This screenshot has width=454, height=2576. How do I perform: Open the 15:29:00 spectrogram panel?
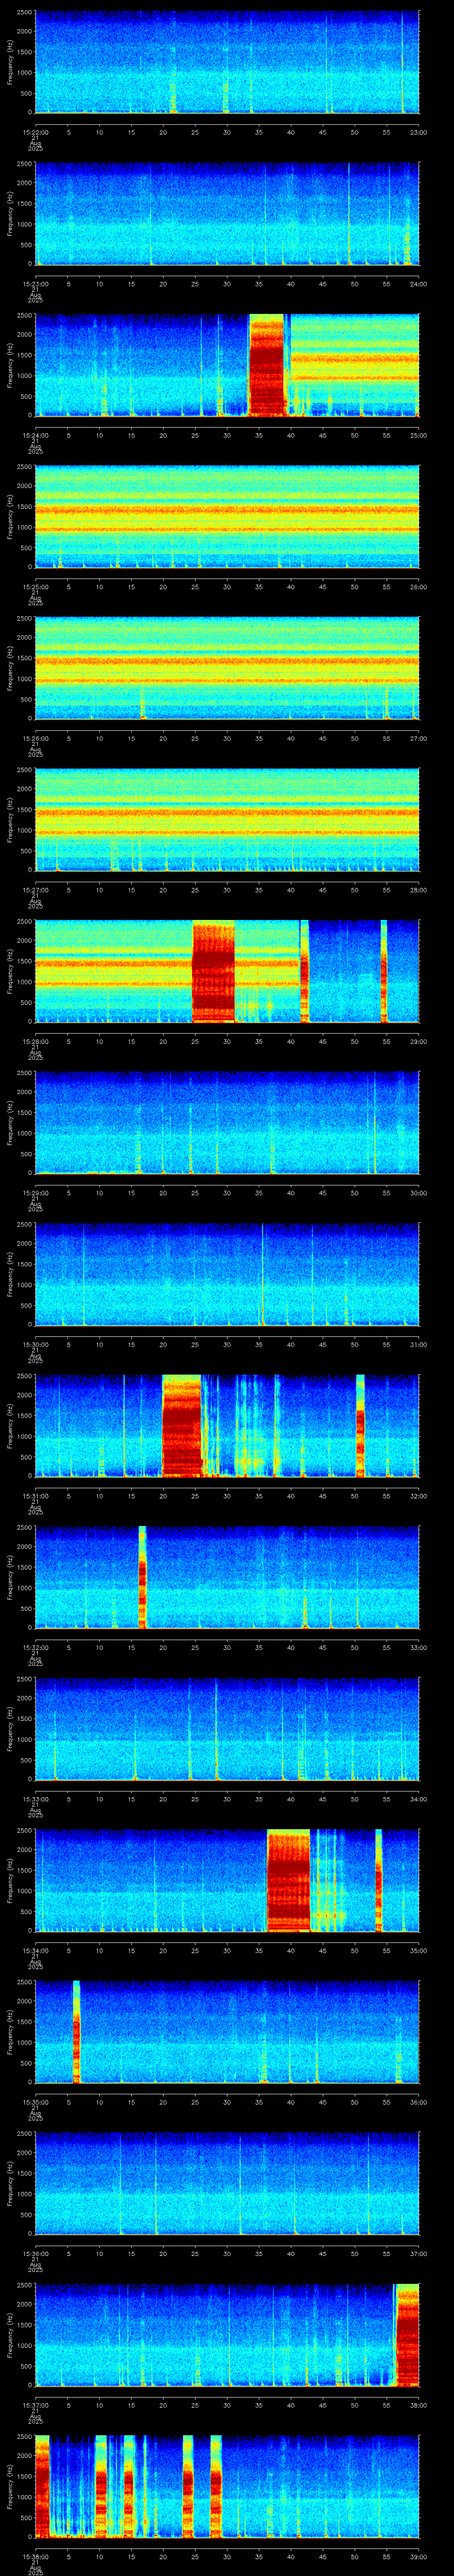(x=227, y=1122)
